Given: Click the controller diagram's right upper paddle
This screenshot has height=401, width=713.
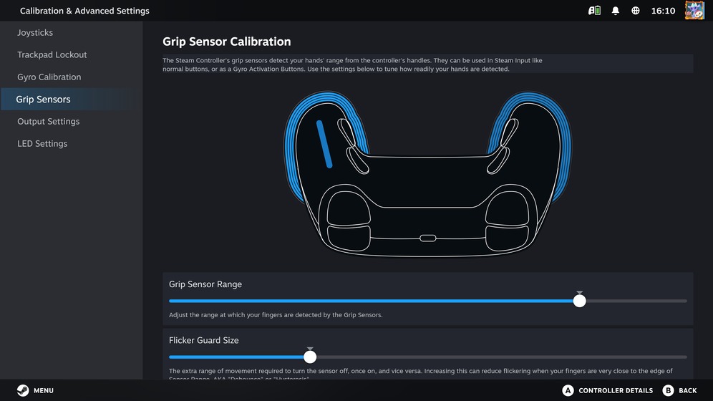Looking at the screenshot, I should point(509,132).
